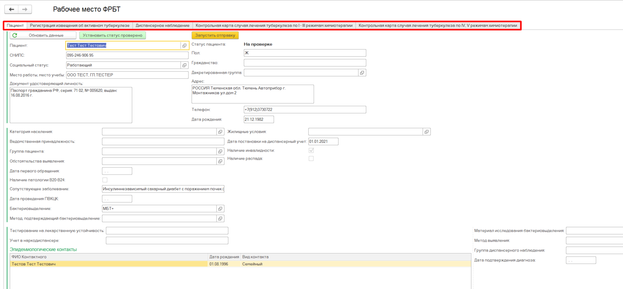Click the back navigation arrow

tap(12, 9)
